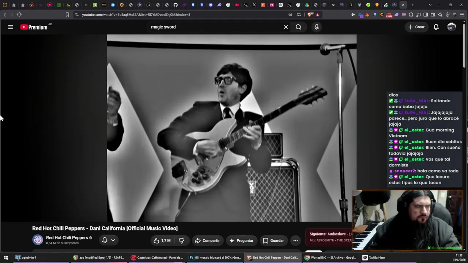
Task: Open the tab search dropdown chevron
Action: click(x=430, y=5)
